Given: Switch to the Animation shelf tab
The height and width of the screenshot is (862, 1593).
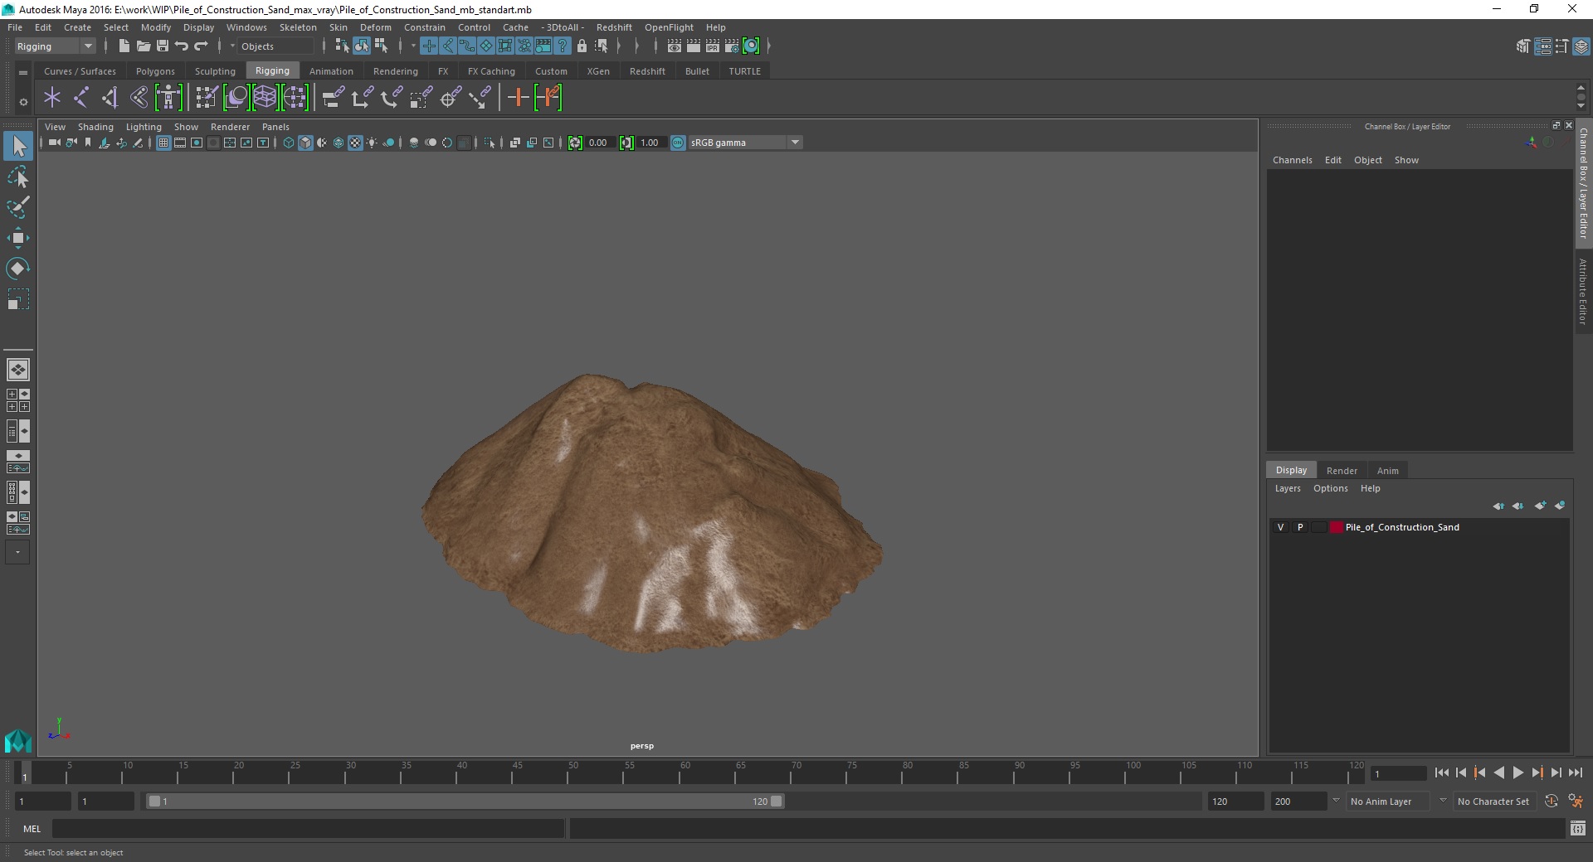Looking at the screenshot, I should pos(331,71).
